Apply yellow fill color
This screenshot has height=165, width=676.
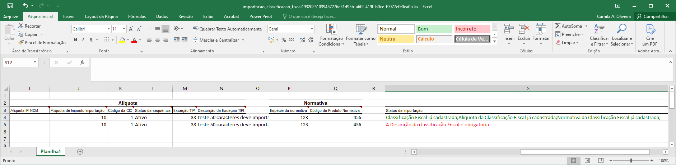click(x=122, y=40)
